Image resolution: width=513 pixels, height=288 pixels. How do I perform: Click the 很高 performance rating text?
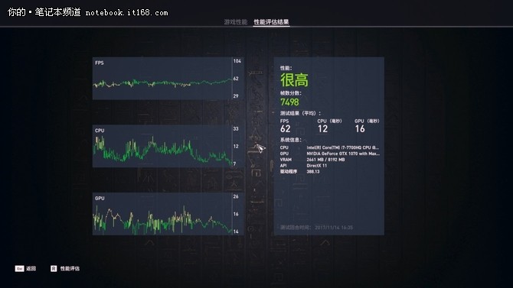(x=294, y=80)
